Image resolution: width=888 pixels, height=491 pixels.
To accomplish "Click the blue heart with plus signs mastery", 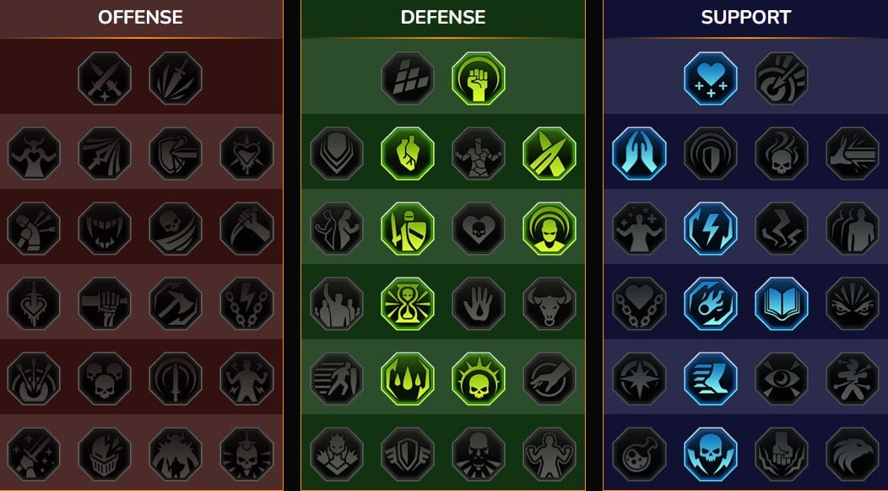I will [711, 78].
